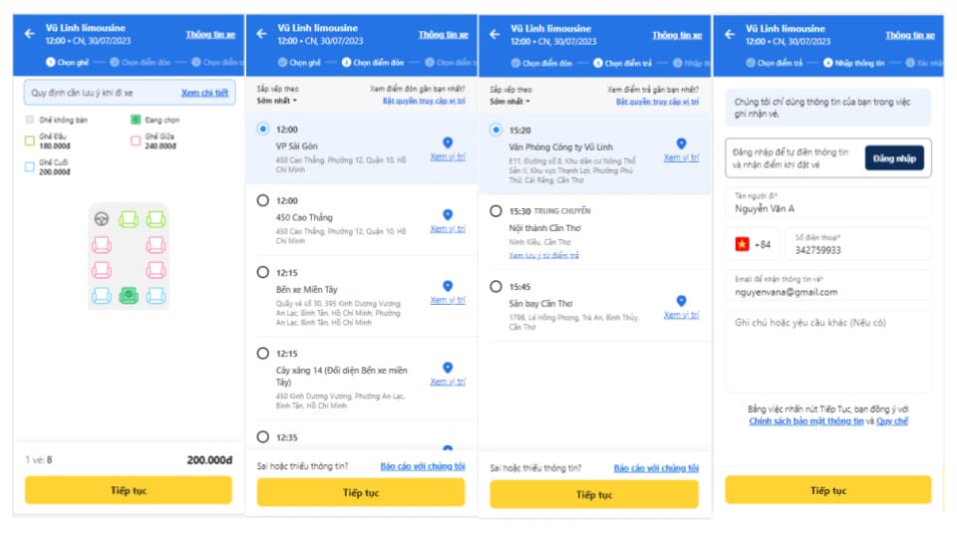Screen dimensions: 957x538
Task: Click the Ghi chú hoặc yêu cầu khác note field
Action: [x=828, y=351]
